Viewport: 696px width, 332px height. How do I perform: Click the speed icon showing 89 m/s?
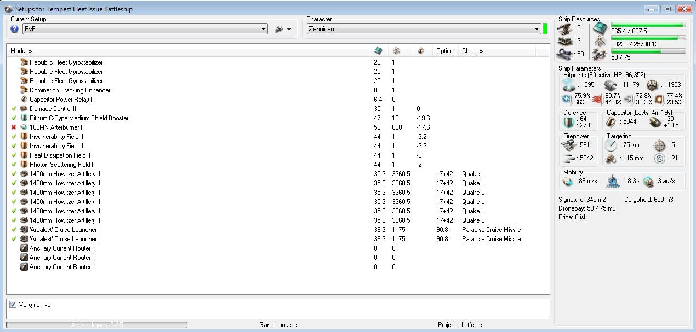[568, 181]
